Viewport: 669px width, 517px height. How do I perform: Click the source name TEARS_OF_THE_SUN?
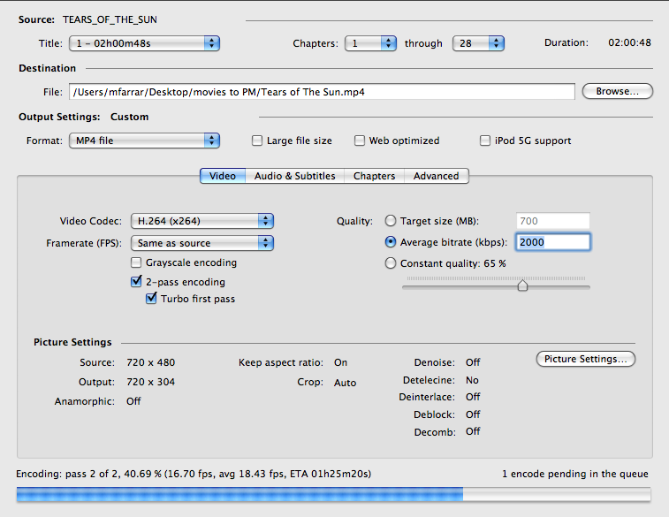click(110, 19)
